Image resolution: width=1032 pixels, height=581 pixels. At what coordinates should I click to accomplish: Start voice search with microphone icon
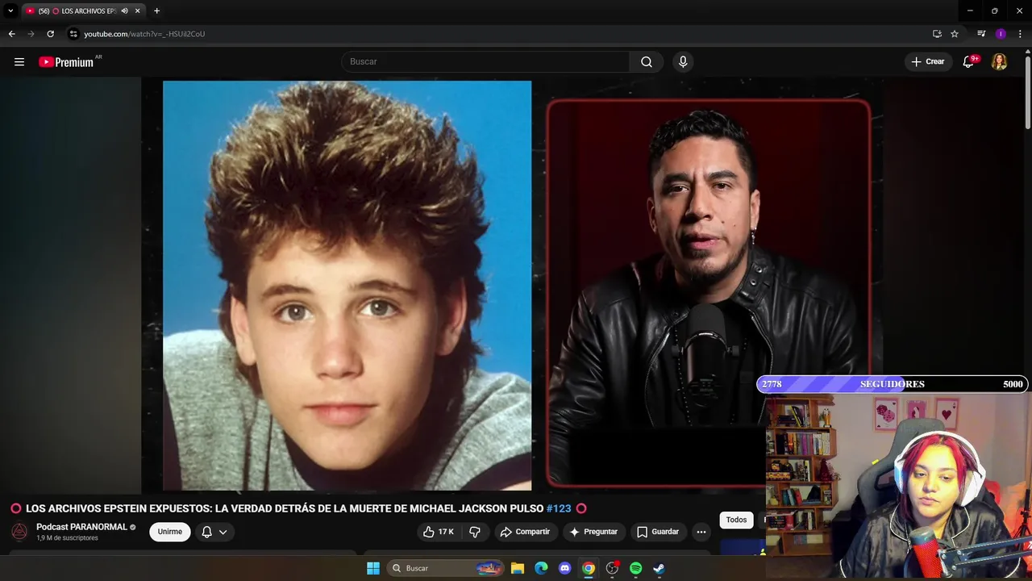[683, 61]
